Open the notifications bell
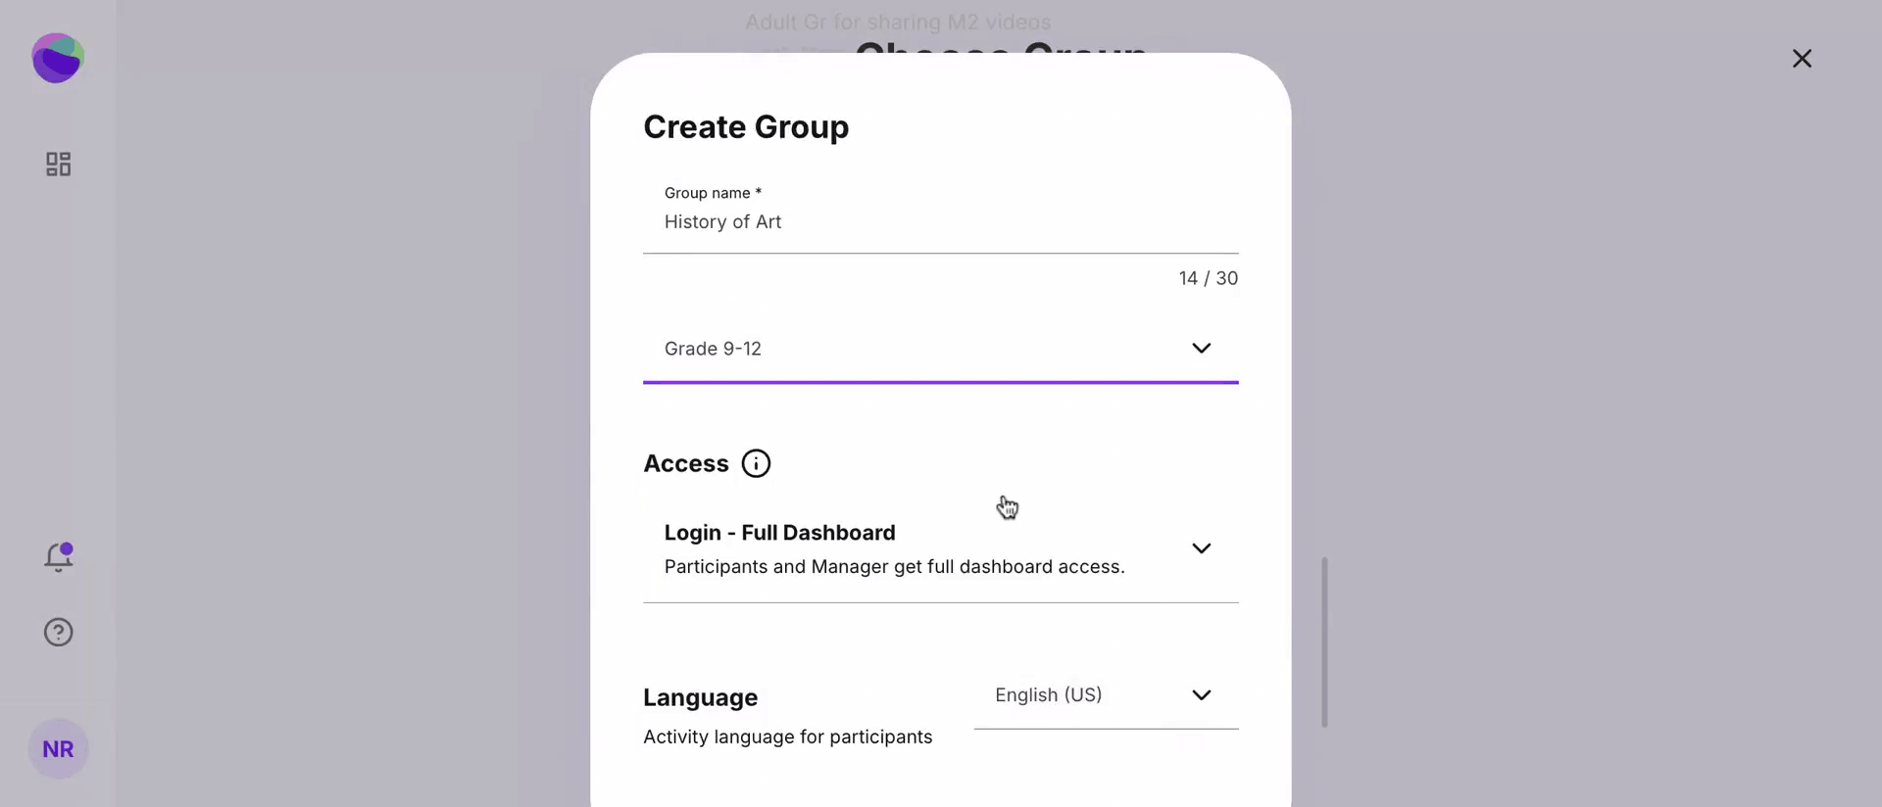 point(59,556)
